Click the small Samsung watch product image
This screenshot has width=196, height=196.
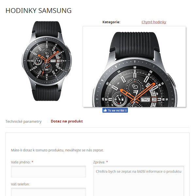[47, 61]
